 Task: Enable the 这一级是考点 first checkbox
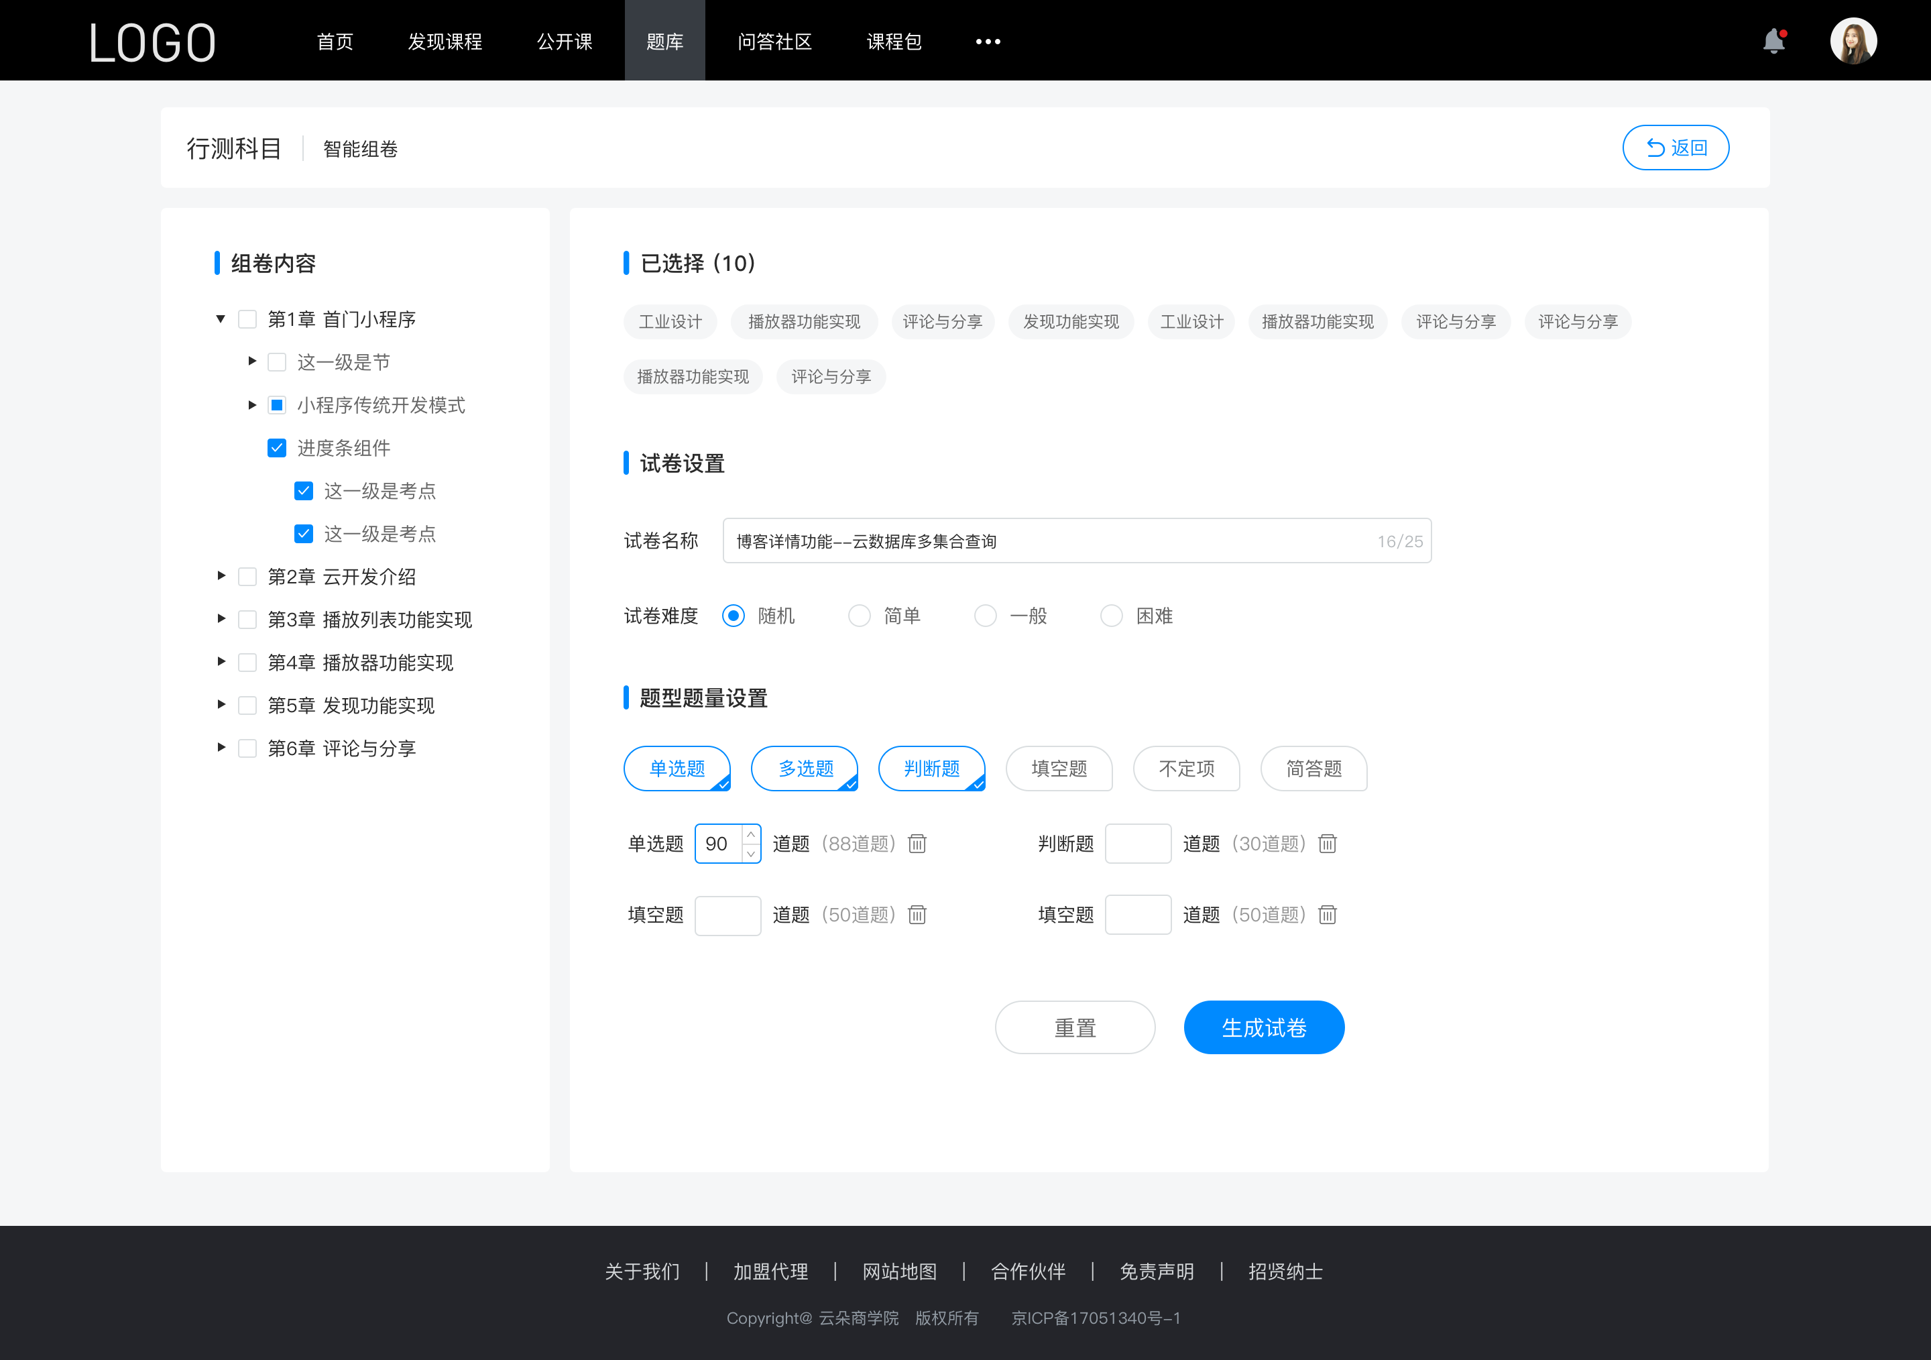click(302, 490)
